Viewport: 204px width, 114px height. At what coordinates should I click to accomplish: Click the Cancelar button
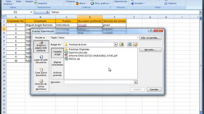pos(154,89)
